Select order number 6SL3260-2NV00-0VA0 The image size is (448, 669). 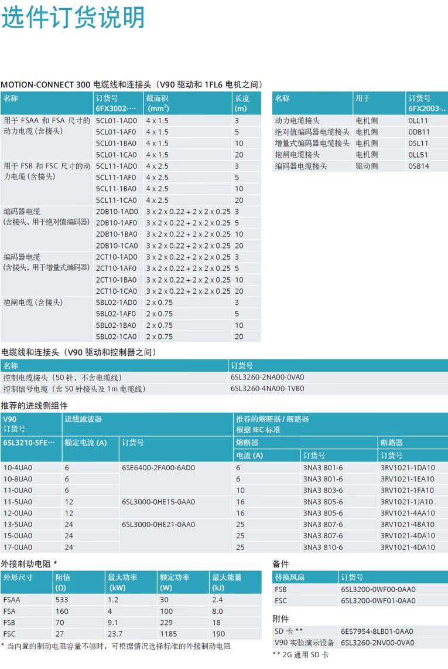coord(378,643)
